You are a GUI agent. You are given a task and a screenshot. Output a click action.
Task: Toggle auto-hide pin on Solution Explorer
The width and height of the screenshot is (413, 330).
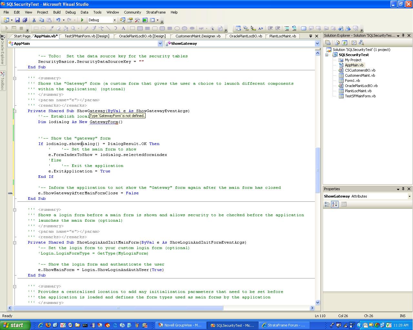coord(403,35)
